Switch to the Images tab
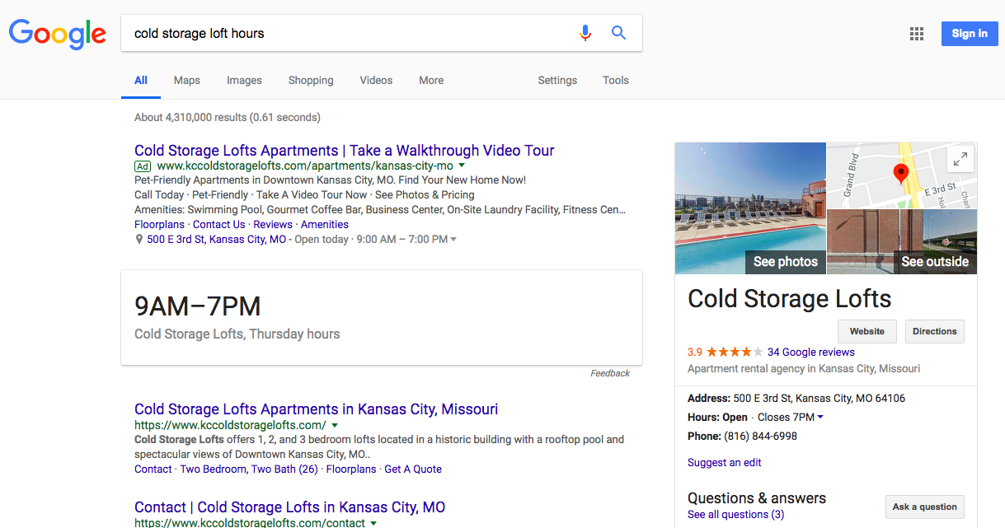 coord(244,81)
